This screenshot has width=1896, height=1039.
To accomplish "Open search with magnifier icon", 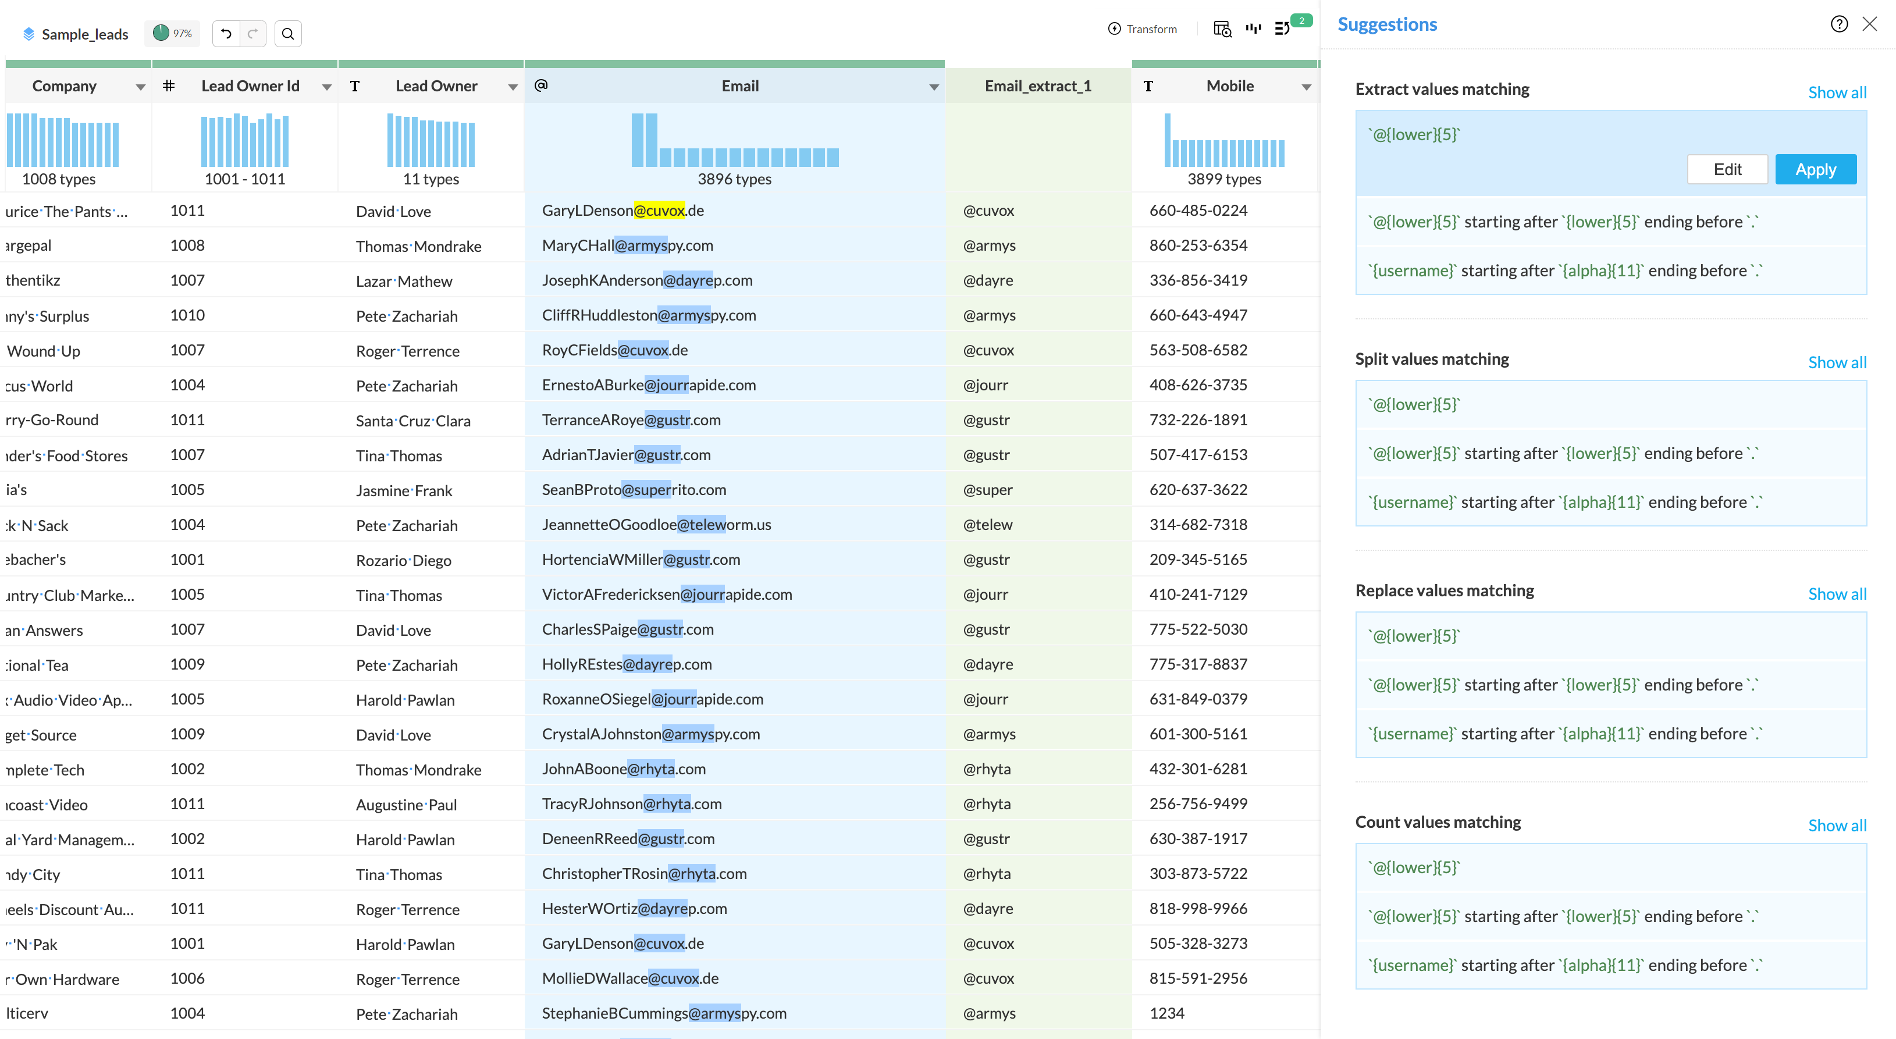I will coord(288,34).
